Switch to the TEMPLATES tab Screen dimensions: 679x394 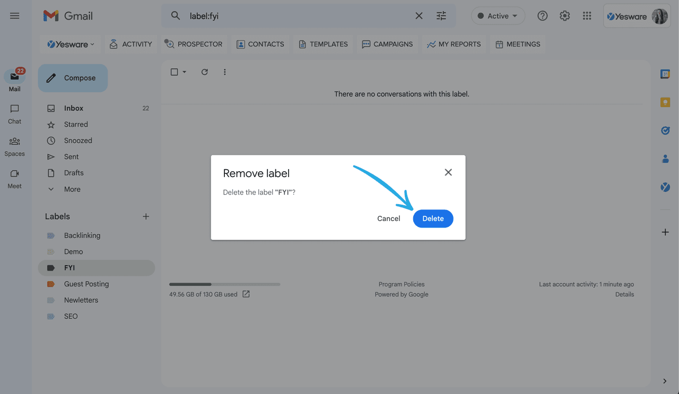pyautogui.click(x=323, y=44)
